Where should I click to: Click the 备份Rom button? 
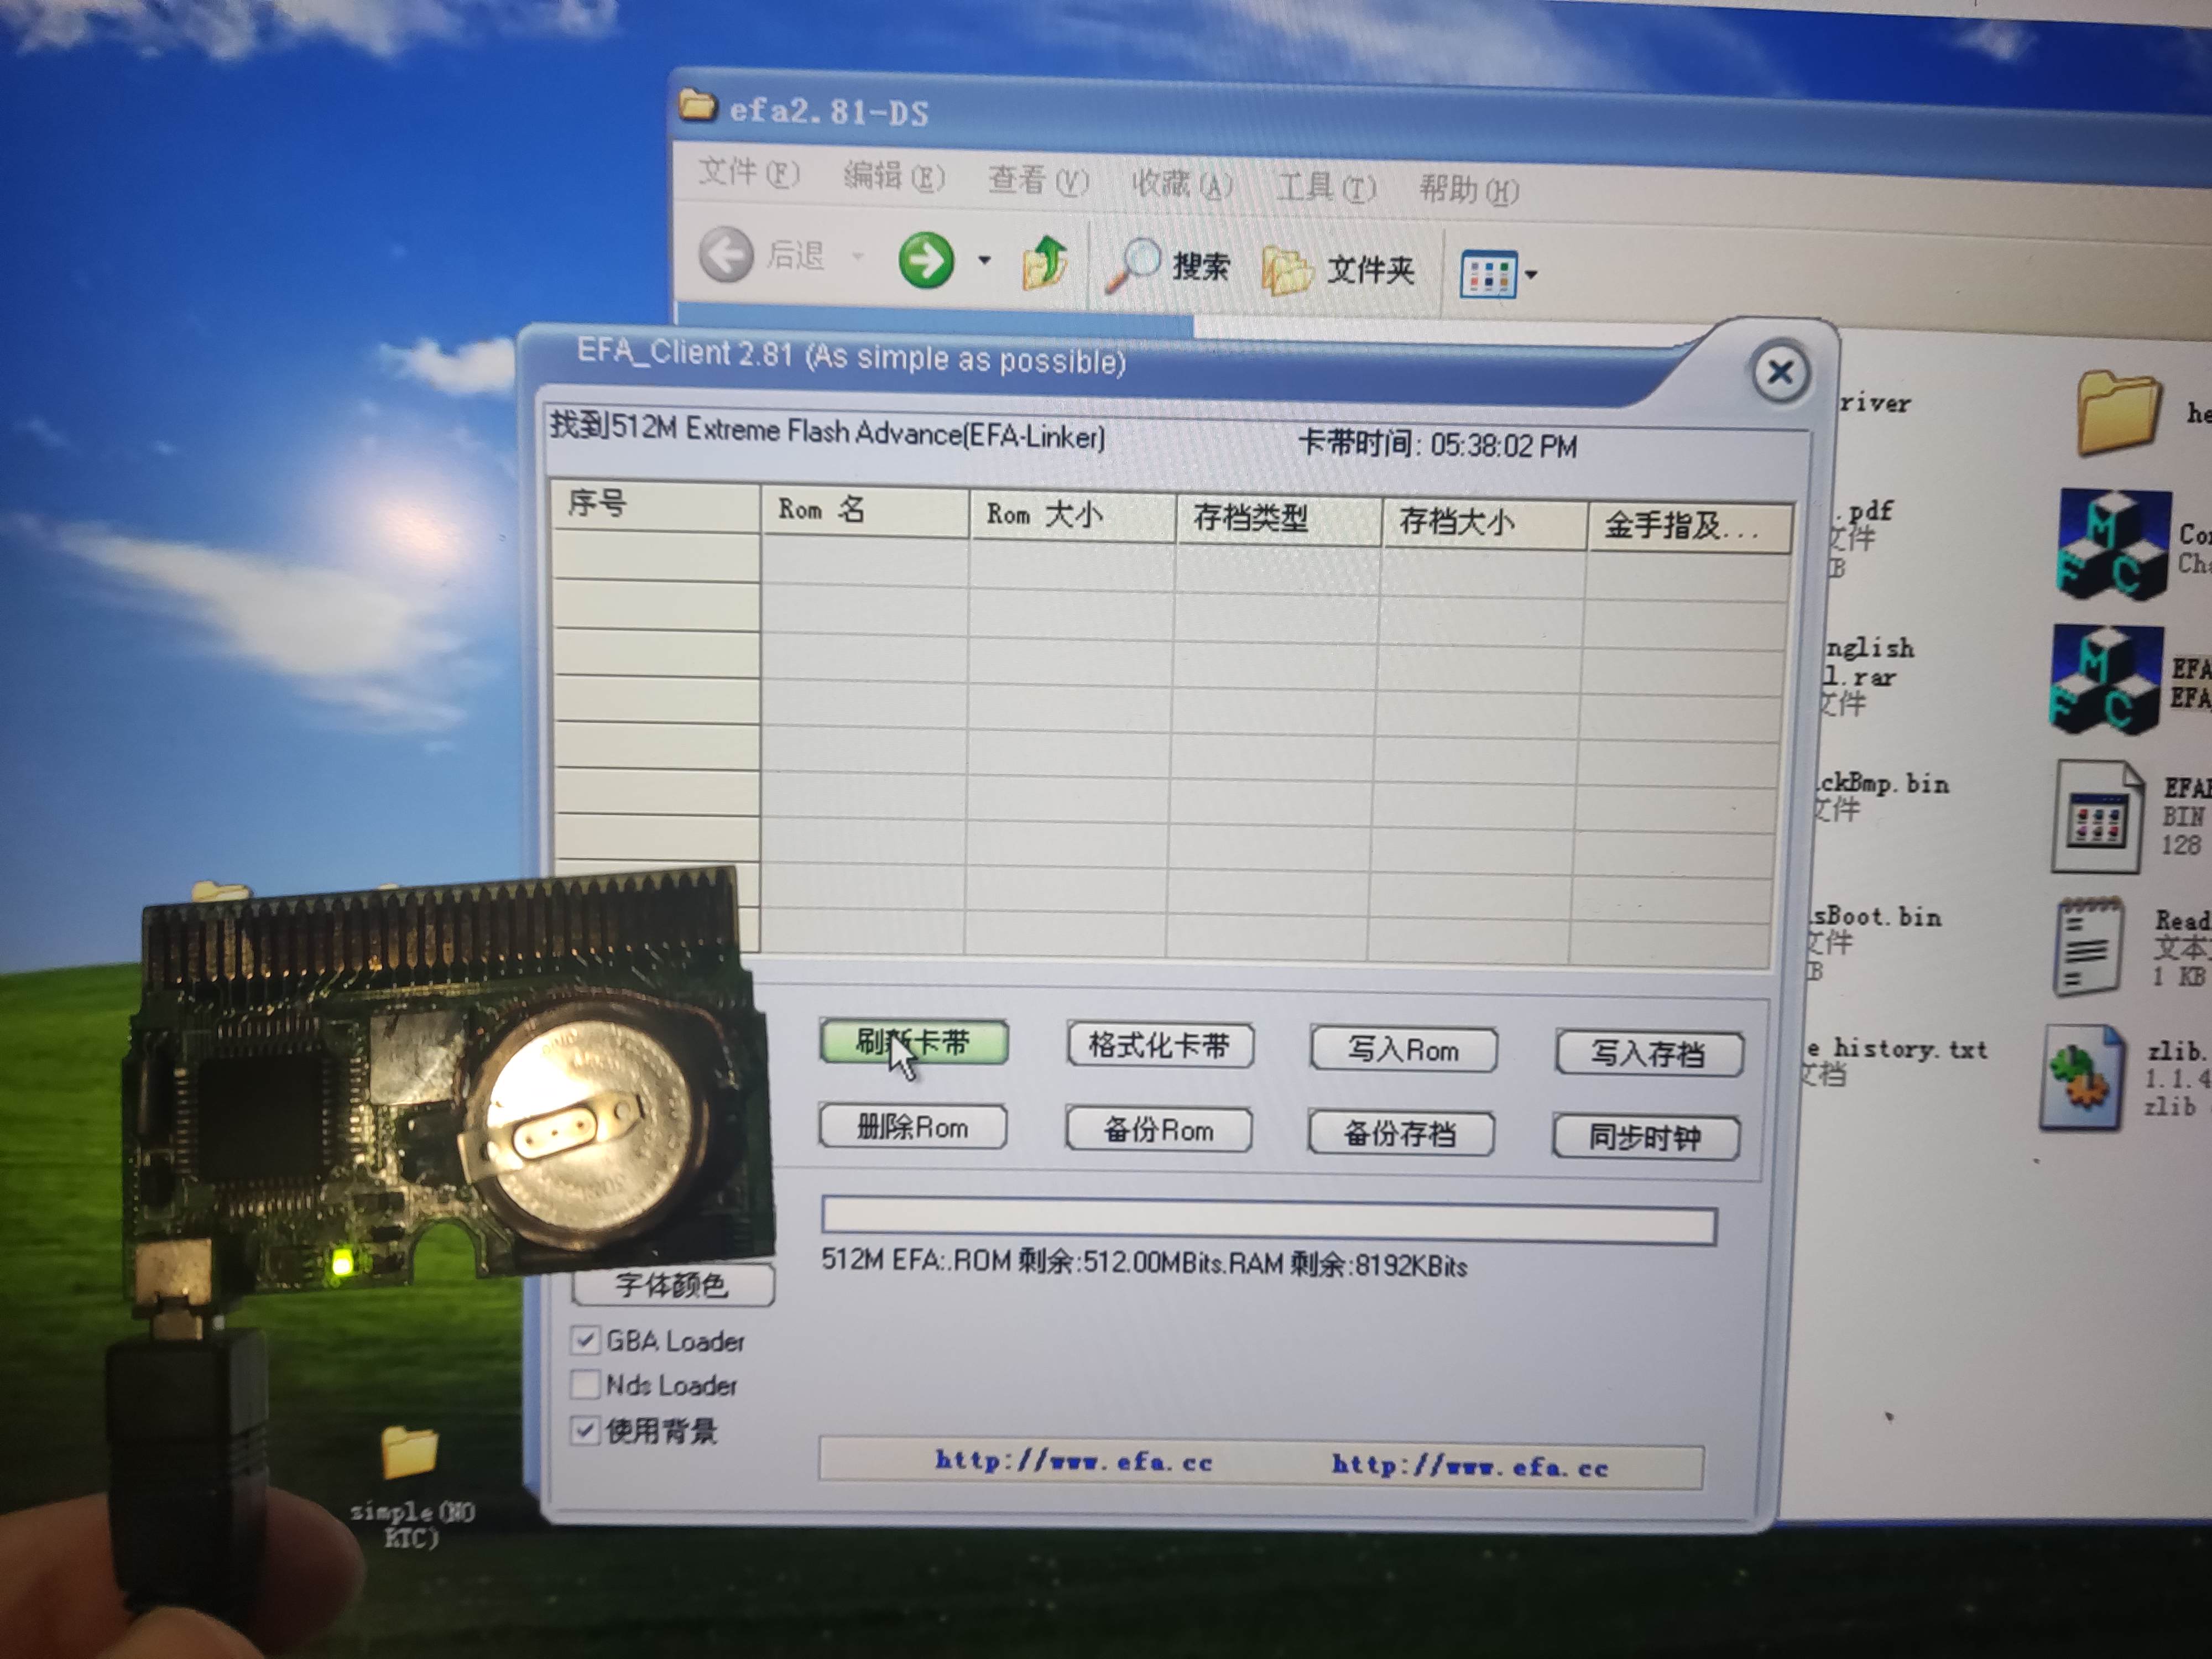1158,1130
